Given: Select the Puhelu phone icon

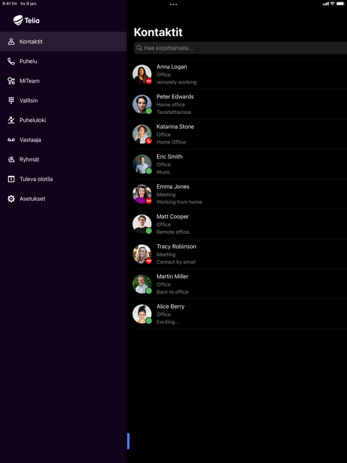Looking at the screenshot, I should pos(11,61).
